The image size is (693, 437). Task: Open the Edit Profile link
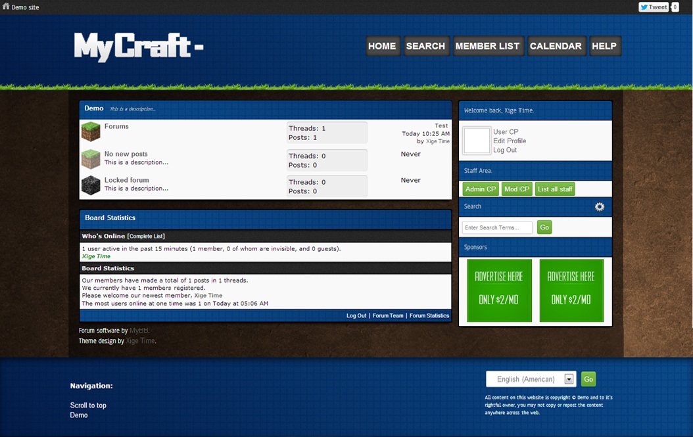pos(510,141)
